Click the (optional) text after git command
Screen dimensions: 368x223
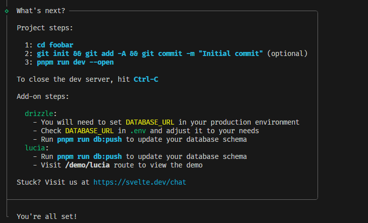click(x=288, y=53)
